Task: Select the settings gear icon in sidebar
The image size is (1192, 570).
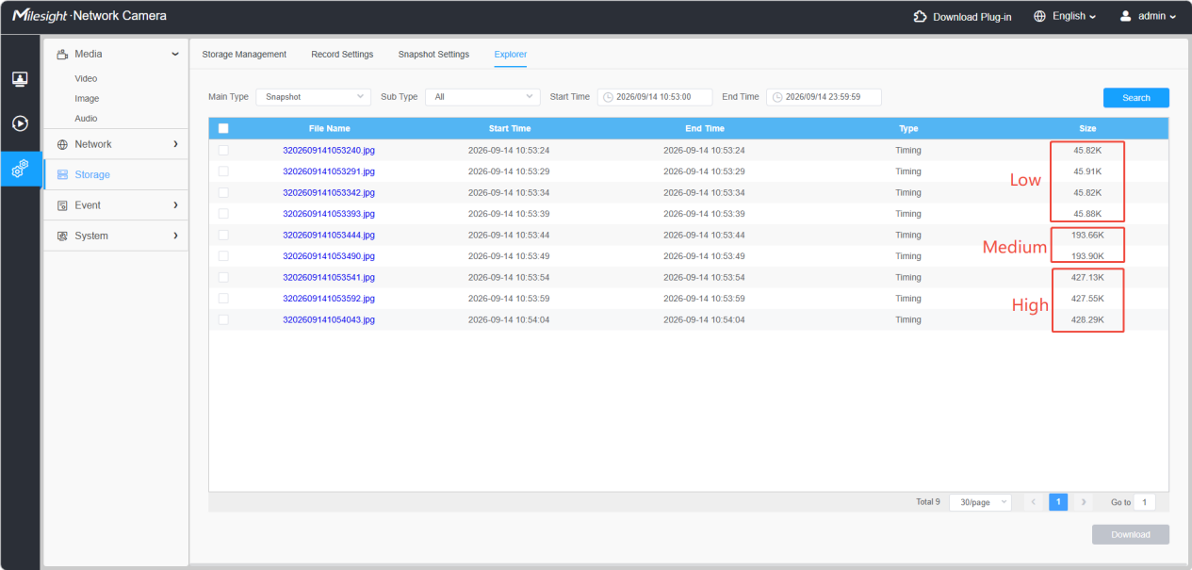Action: tap(20, 169)
